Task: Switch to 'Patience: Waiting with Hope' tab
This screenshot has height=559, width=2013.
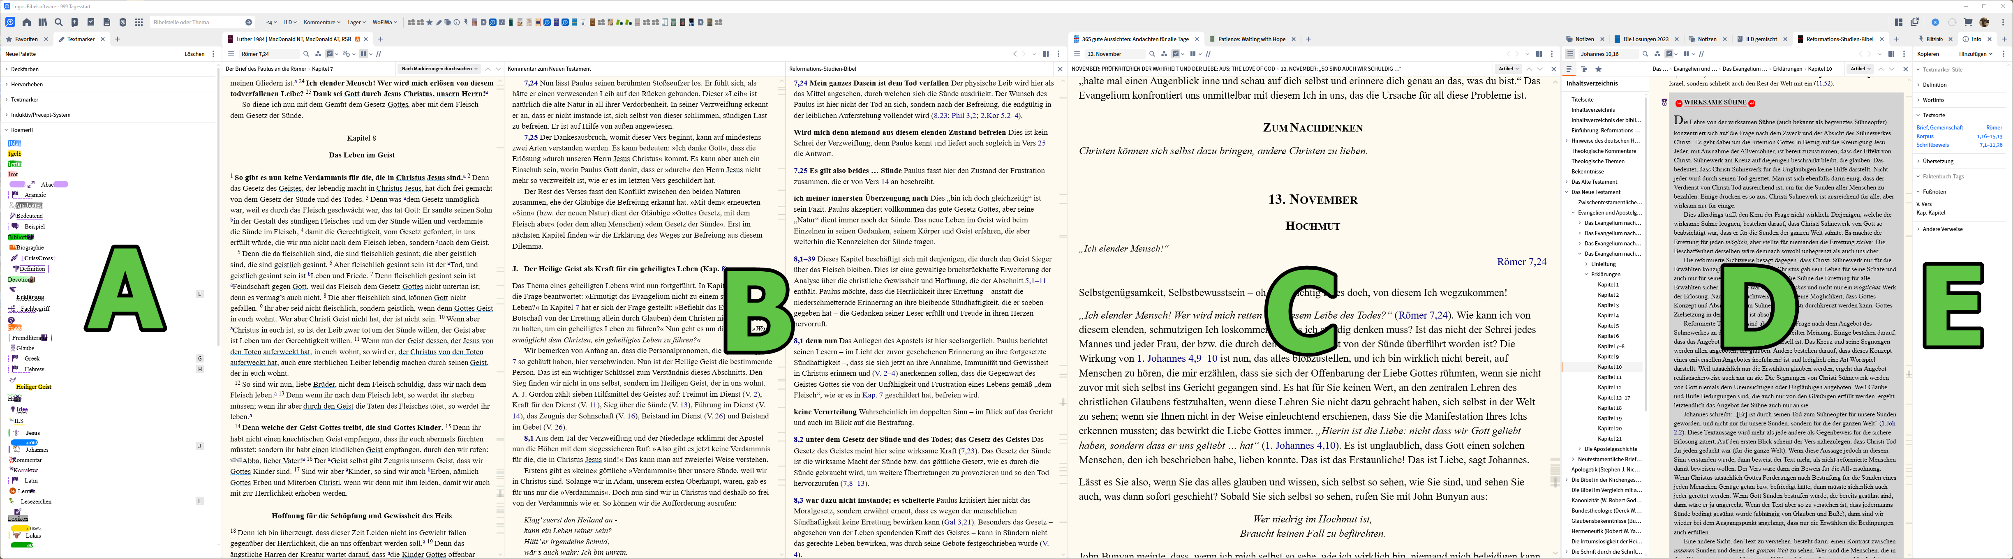Action: (x=1250, y=39)
